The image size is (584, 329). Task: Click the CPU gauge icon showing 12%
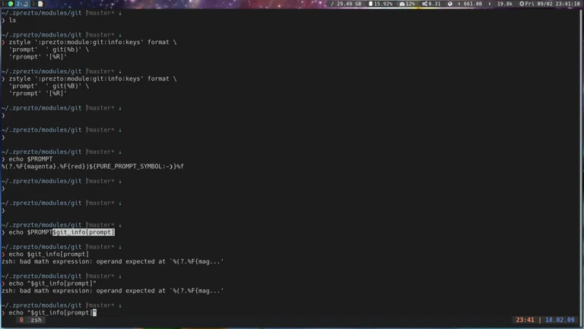pyautogui.click(x=401, y=4)
